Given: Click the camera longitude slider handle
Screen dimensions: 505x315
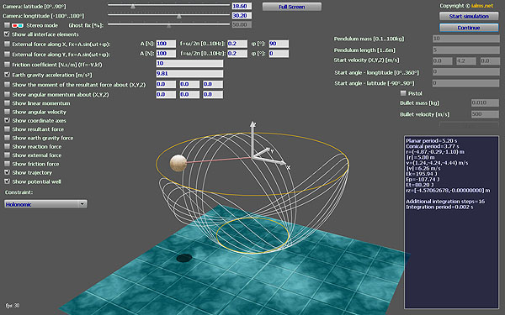Looking at the screenshot, I should point(179,16).
